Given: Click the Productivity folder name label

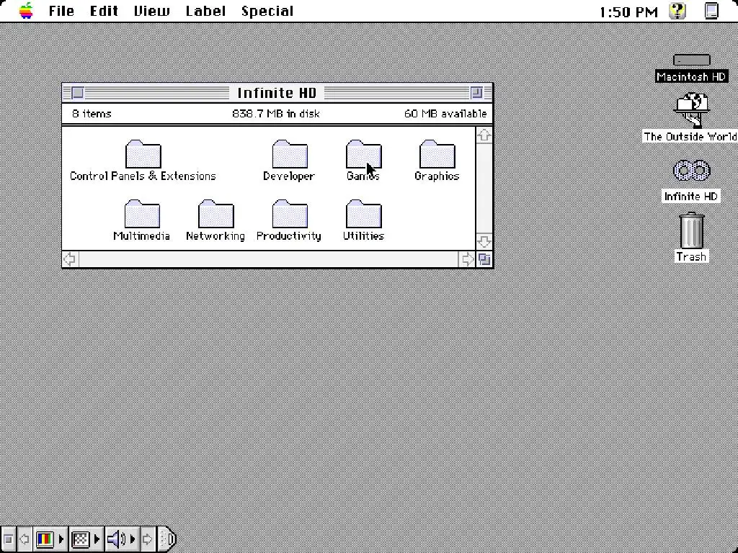Looking at the screenshot, I should click(x=289, y=235).
